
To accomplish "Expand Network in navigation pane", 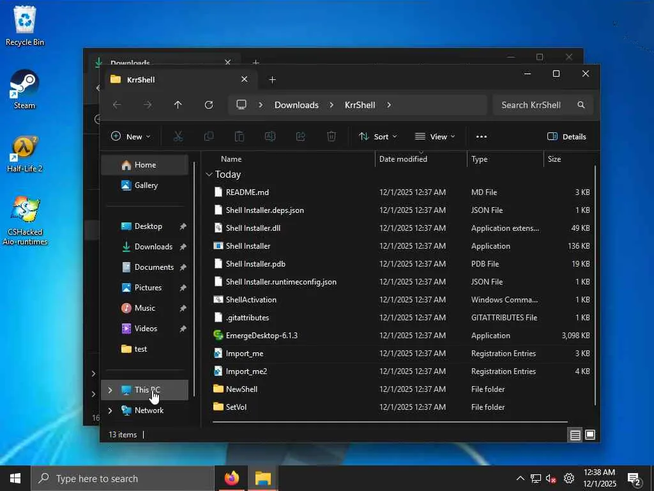I will point(110,410).
